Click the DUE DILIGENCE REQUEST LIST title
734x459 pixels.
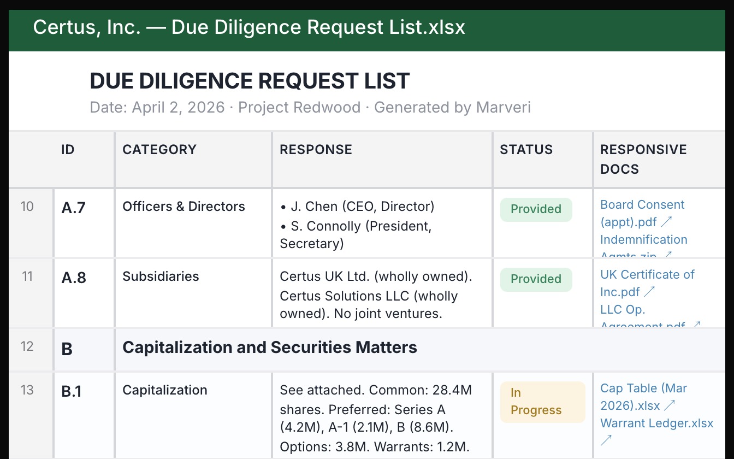coord(250,81)
